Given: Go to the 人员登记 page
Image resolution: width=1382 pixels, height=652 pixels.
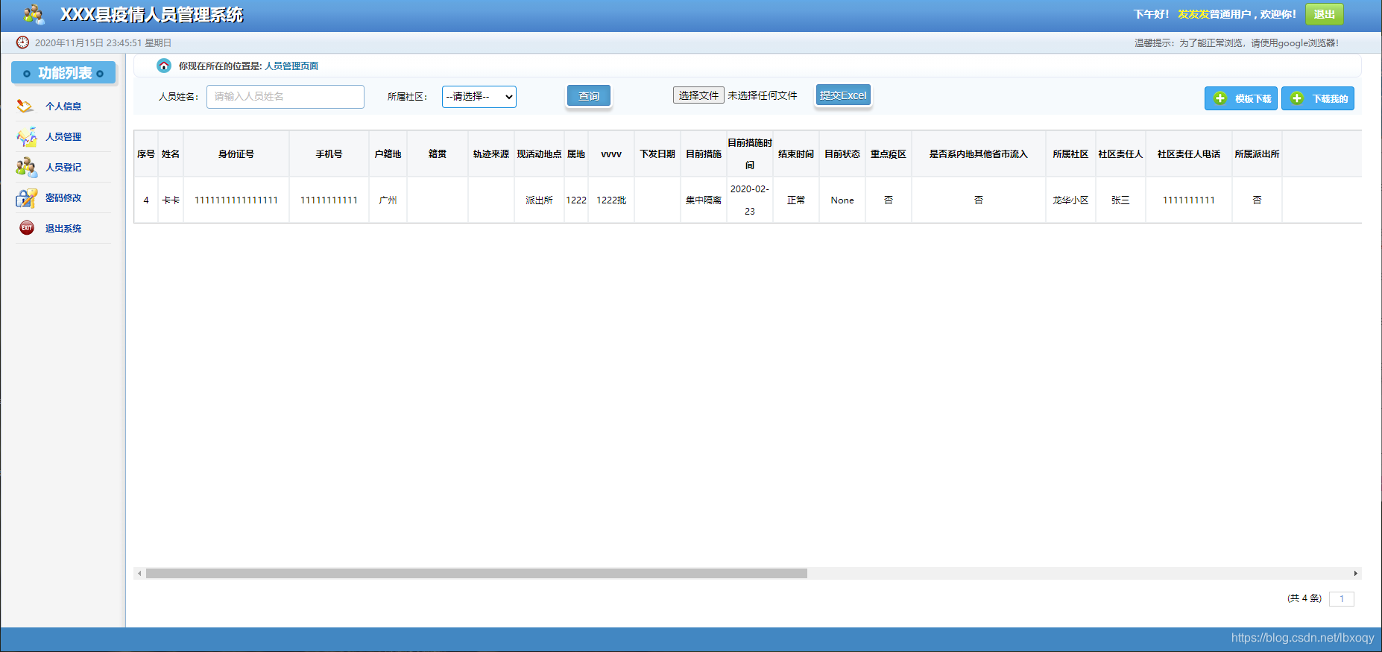Looking at the screenshot, I should click(x=63, y=167).
